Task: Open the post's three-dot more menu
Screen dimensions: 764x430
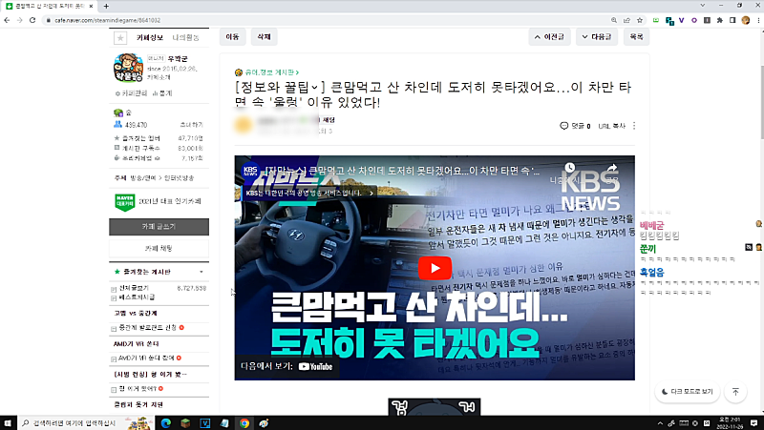Action: coord(634,126)
